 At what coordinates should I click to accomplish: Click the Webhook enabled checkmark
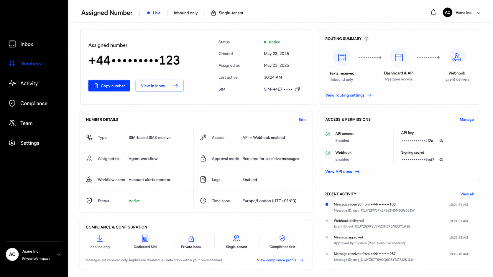tap(328, 153)
